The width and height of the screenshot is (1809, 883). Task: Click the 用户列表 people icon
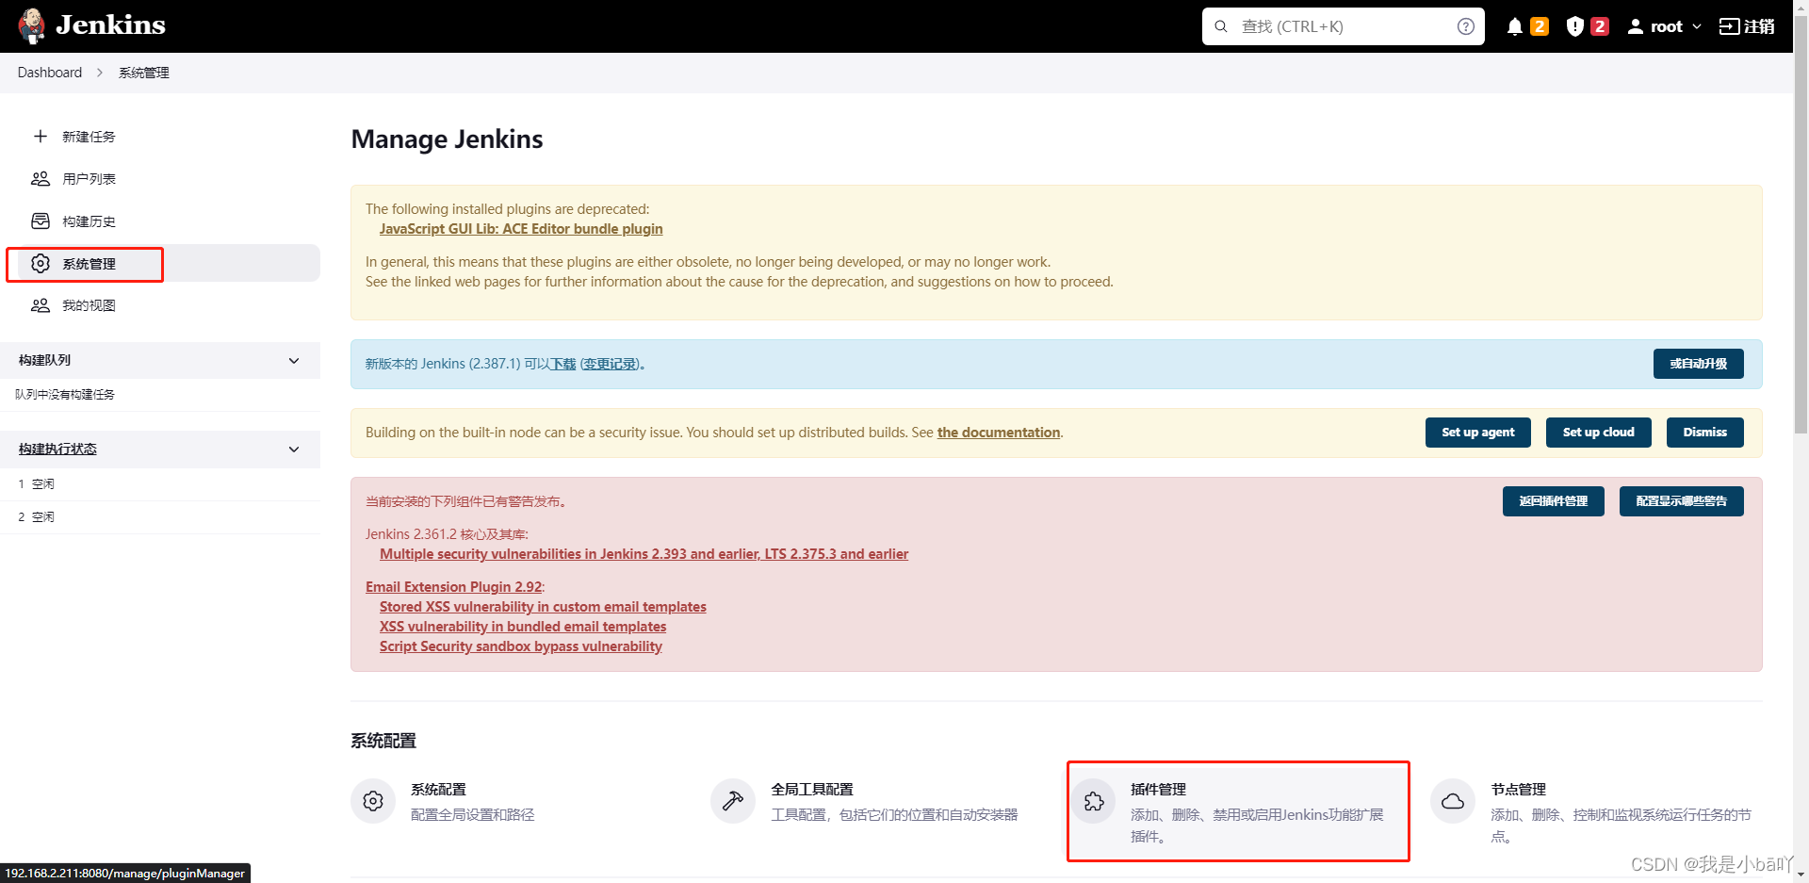[41, 178]
